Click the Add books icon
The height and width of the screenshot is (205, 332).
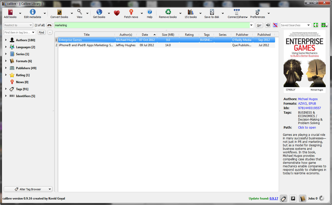click(x=10, y=12)
